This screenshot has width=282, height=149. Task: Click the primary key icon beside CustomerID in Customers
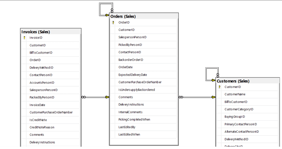(x=219, y=87)
